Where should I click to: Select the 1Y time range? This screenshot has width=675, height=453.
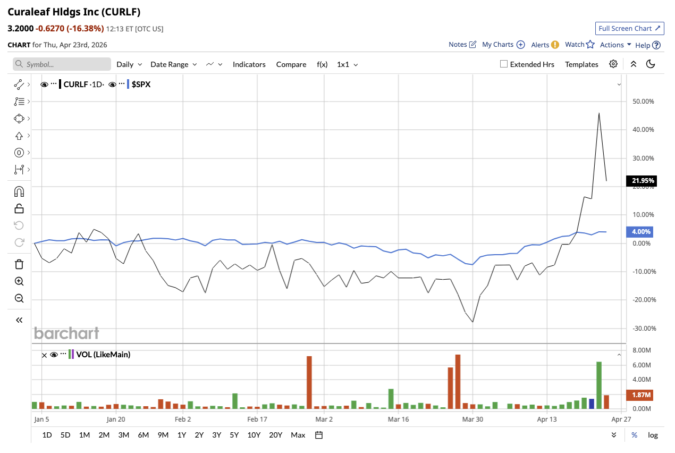tap(182, 435)
